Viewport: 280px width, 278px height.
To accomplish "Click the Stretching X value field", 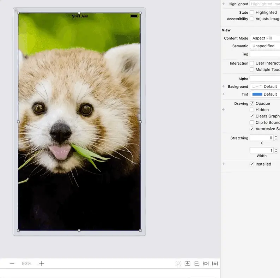I will click(261, 138).
